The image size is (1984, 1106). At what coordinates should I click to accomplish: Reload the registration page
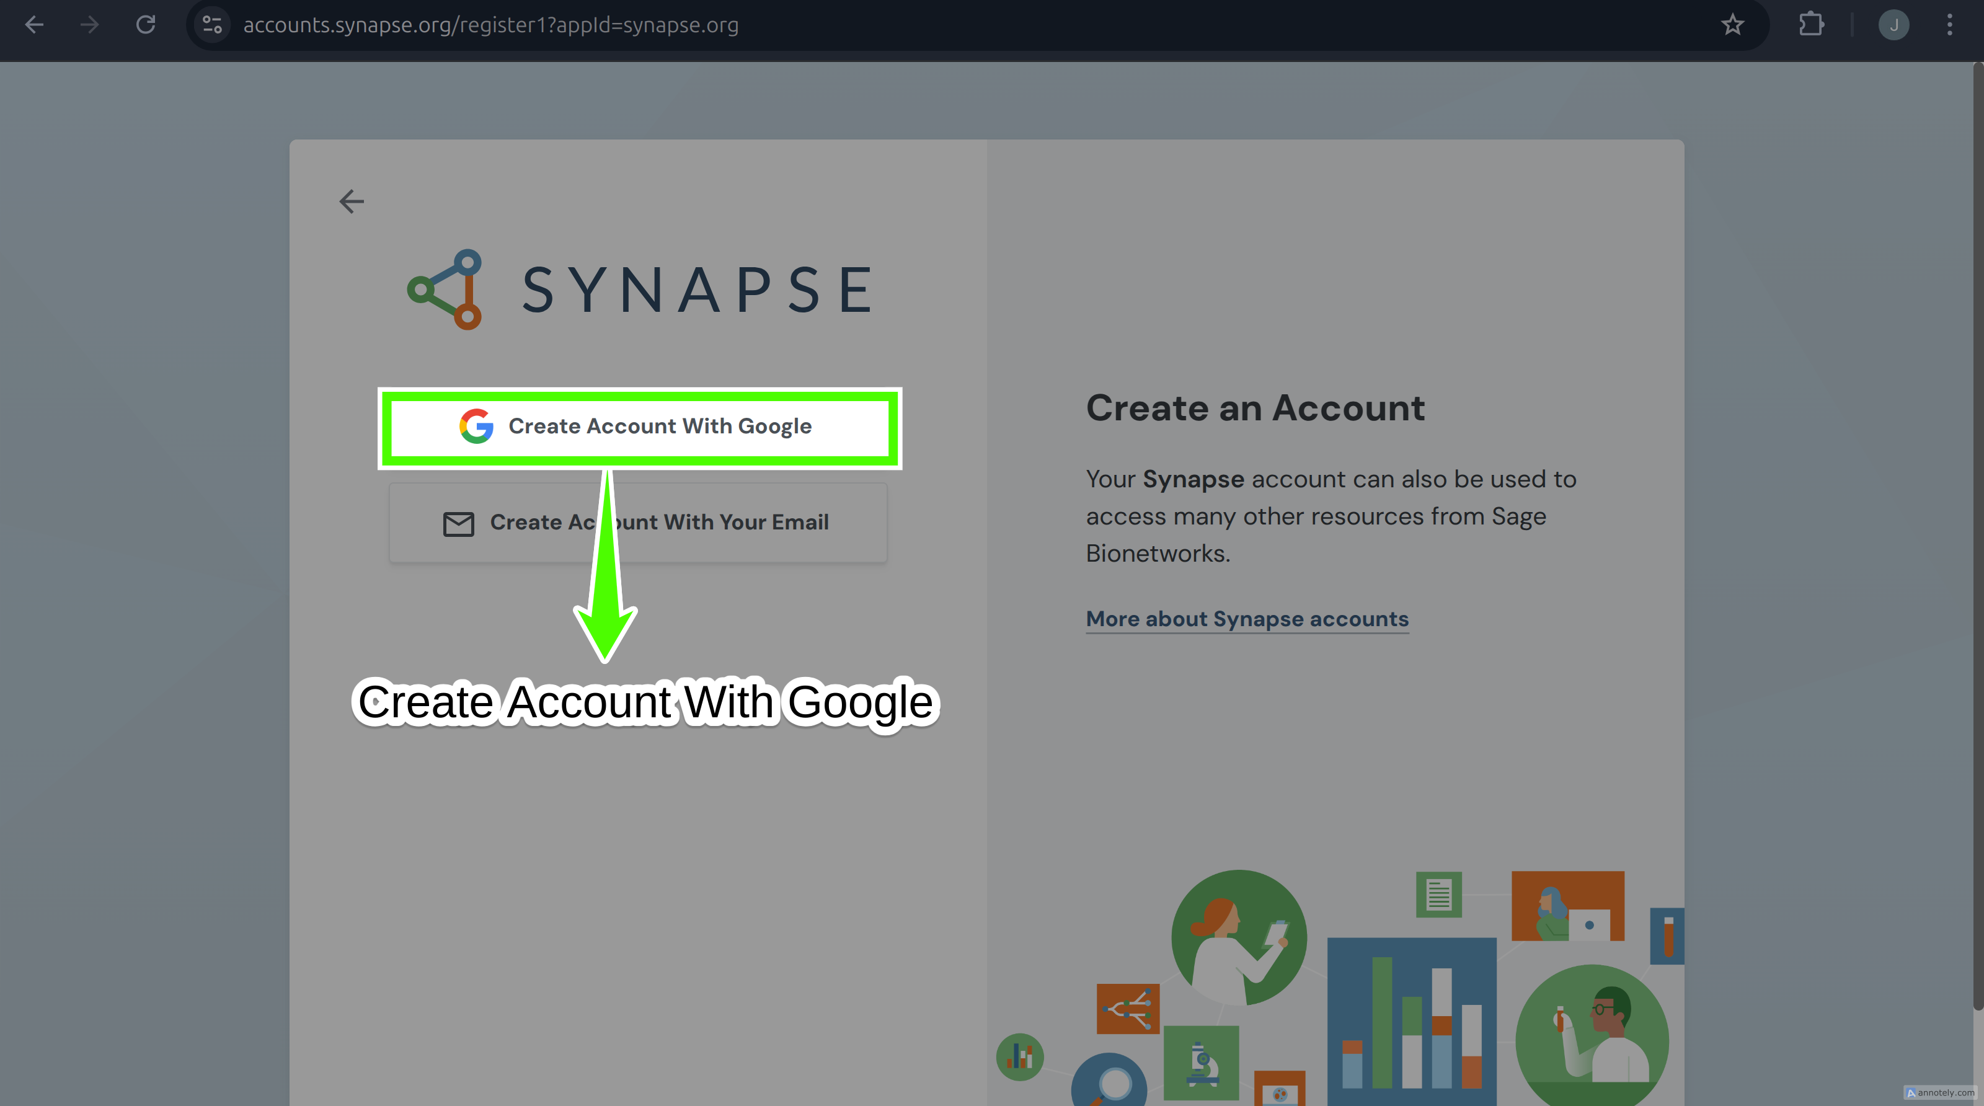click(146, 25)
